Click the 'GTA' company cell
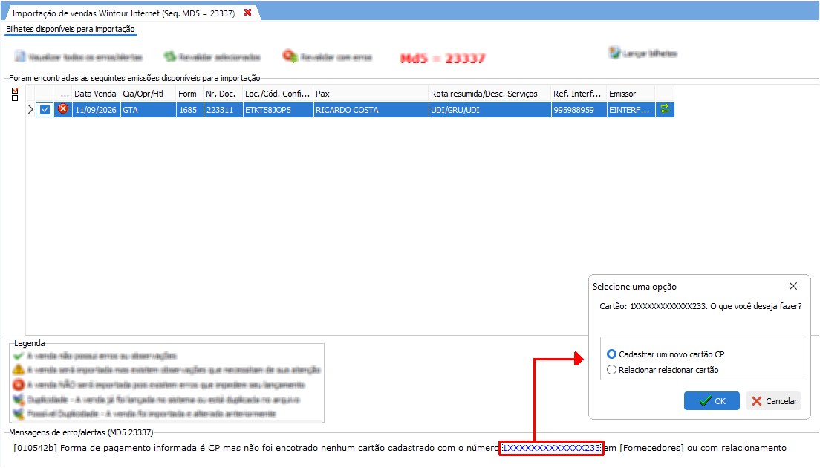 click(x=149, y=110)
